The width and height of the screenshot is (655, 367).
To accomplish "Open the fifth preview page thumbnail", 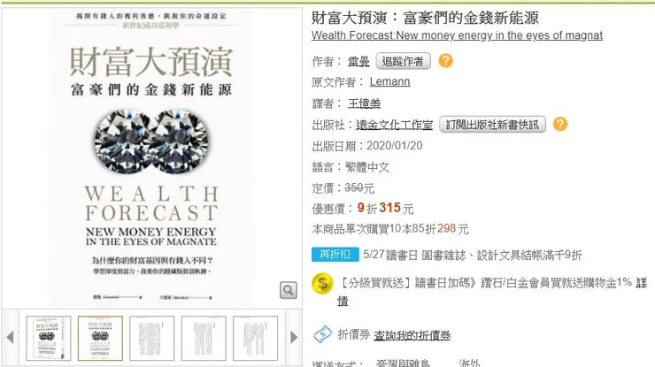I will tap(255, 338).
